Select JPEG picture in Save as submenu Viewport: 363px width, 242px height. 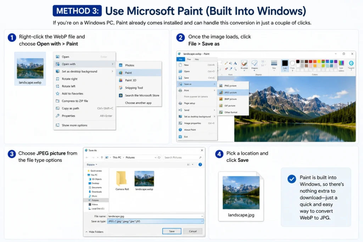click(x=233, y=92)
